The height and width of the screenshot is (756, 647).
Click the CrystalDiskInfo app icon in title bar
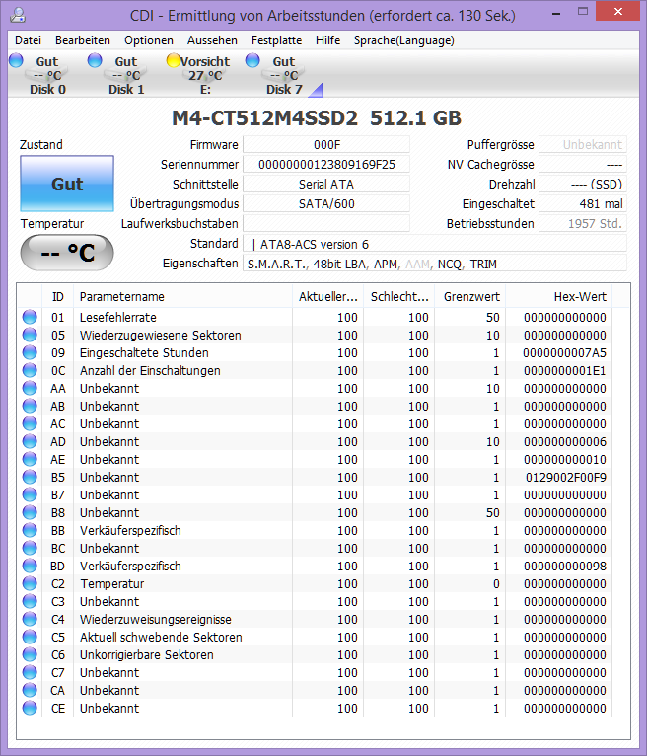click(x=18, y=15)
